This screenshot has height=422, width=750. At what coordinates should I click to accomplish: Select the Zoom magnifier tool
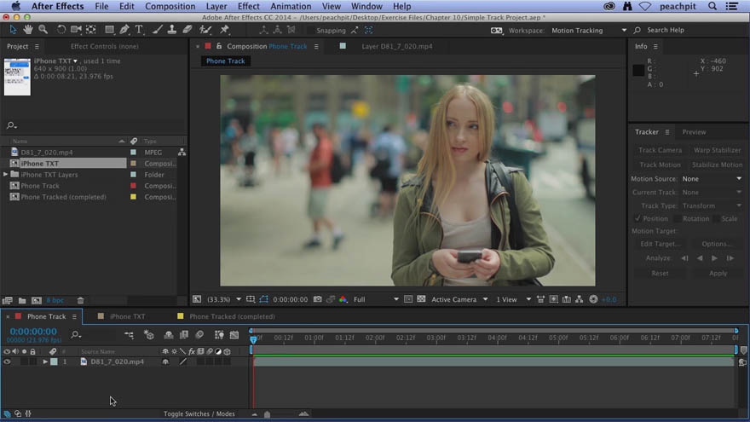coord(43,30)
